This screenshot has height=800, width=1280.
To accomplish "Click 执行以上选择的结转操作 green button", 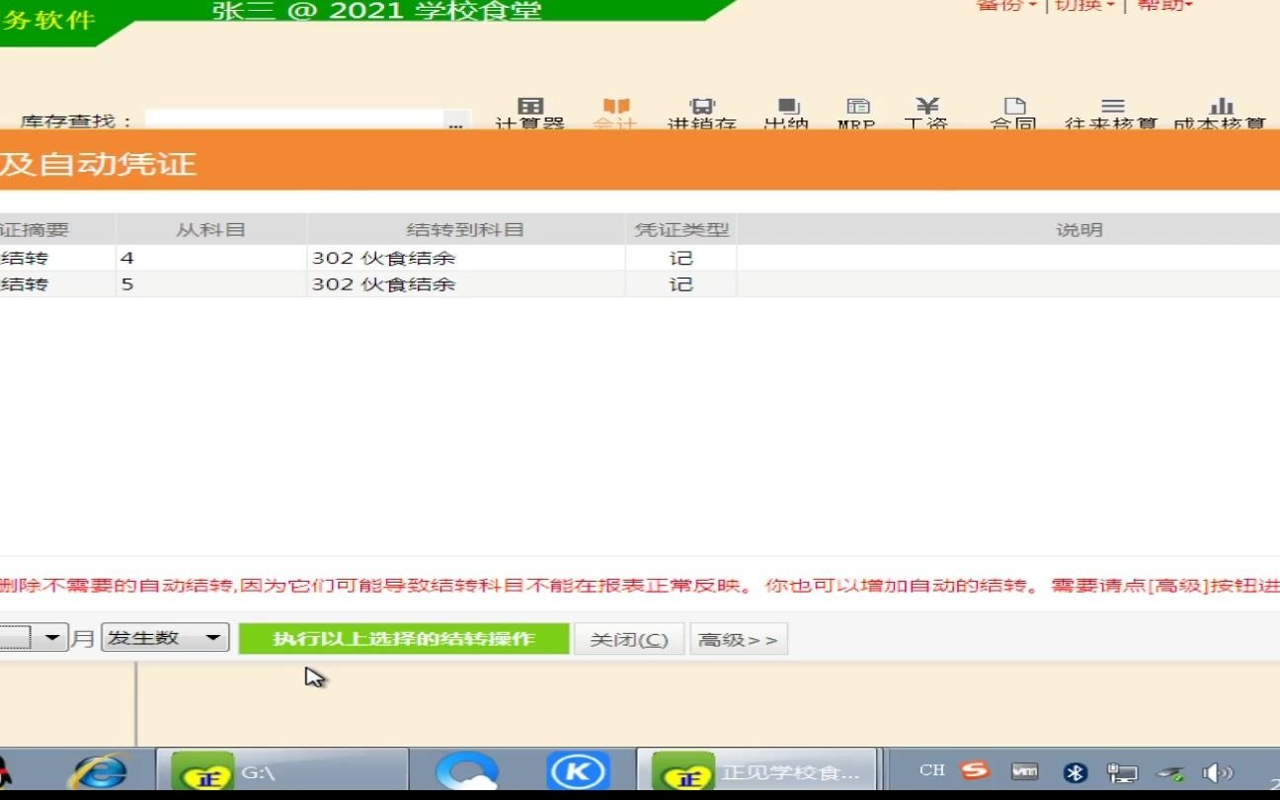I will pos(404,639).
